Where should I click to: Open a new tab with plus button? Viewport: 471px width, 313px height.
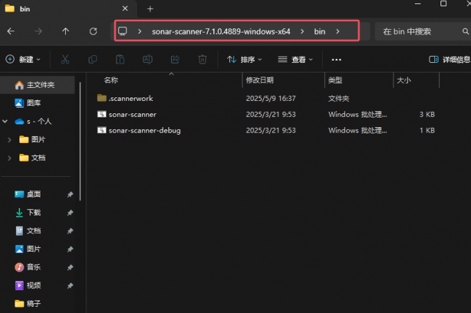pos(150,9)
